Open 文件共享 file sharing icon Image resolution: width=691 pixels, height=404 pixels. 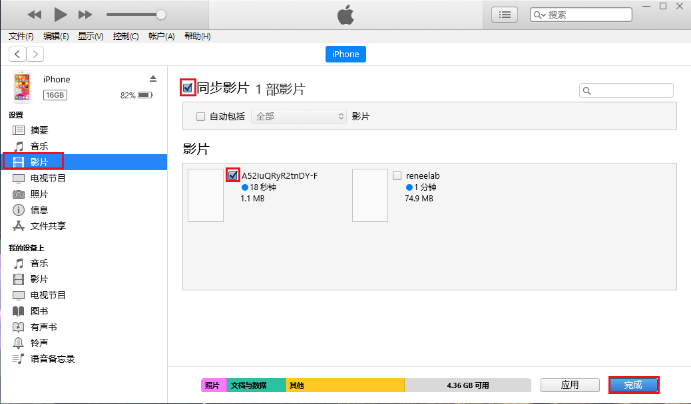coord(19,226)
